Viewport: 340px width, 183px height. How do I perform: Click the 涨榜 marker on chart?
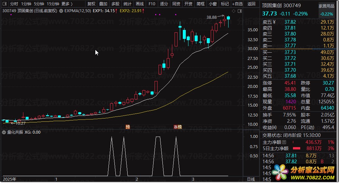(178, 127)
